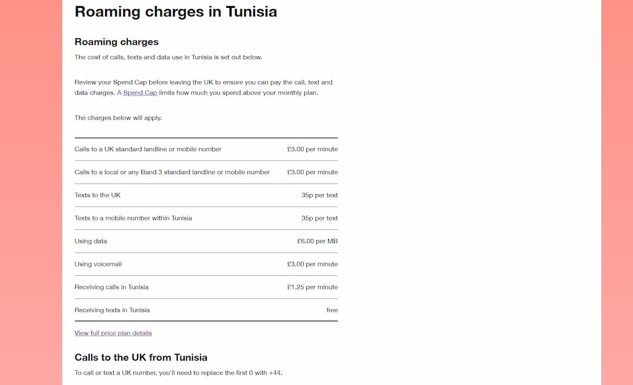
Task: Click "The charges below will apply." sentence
Action: 118,118
